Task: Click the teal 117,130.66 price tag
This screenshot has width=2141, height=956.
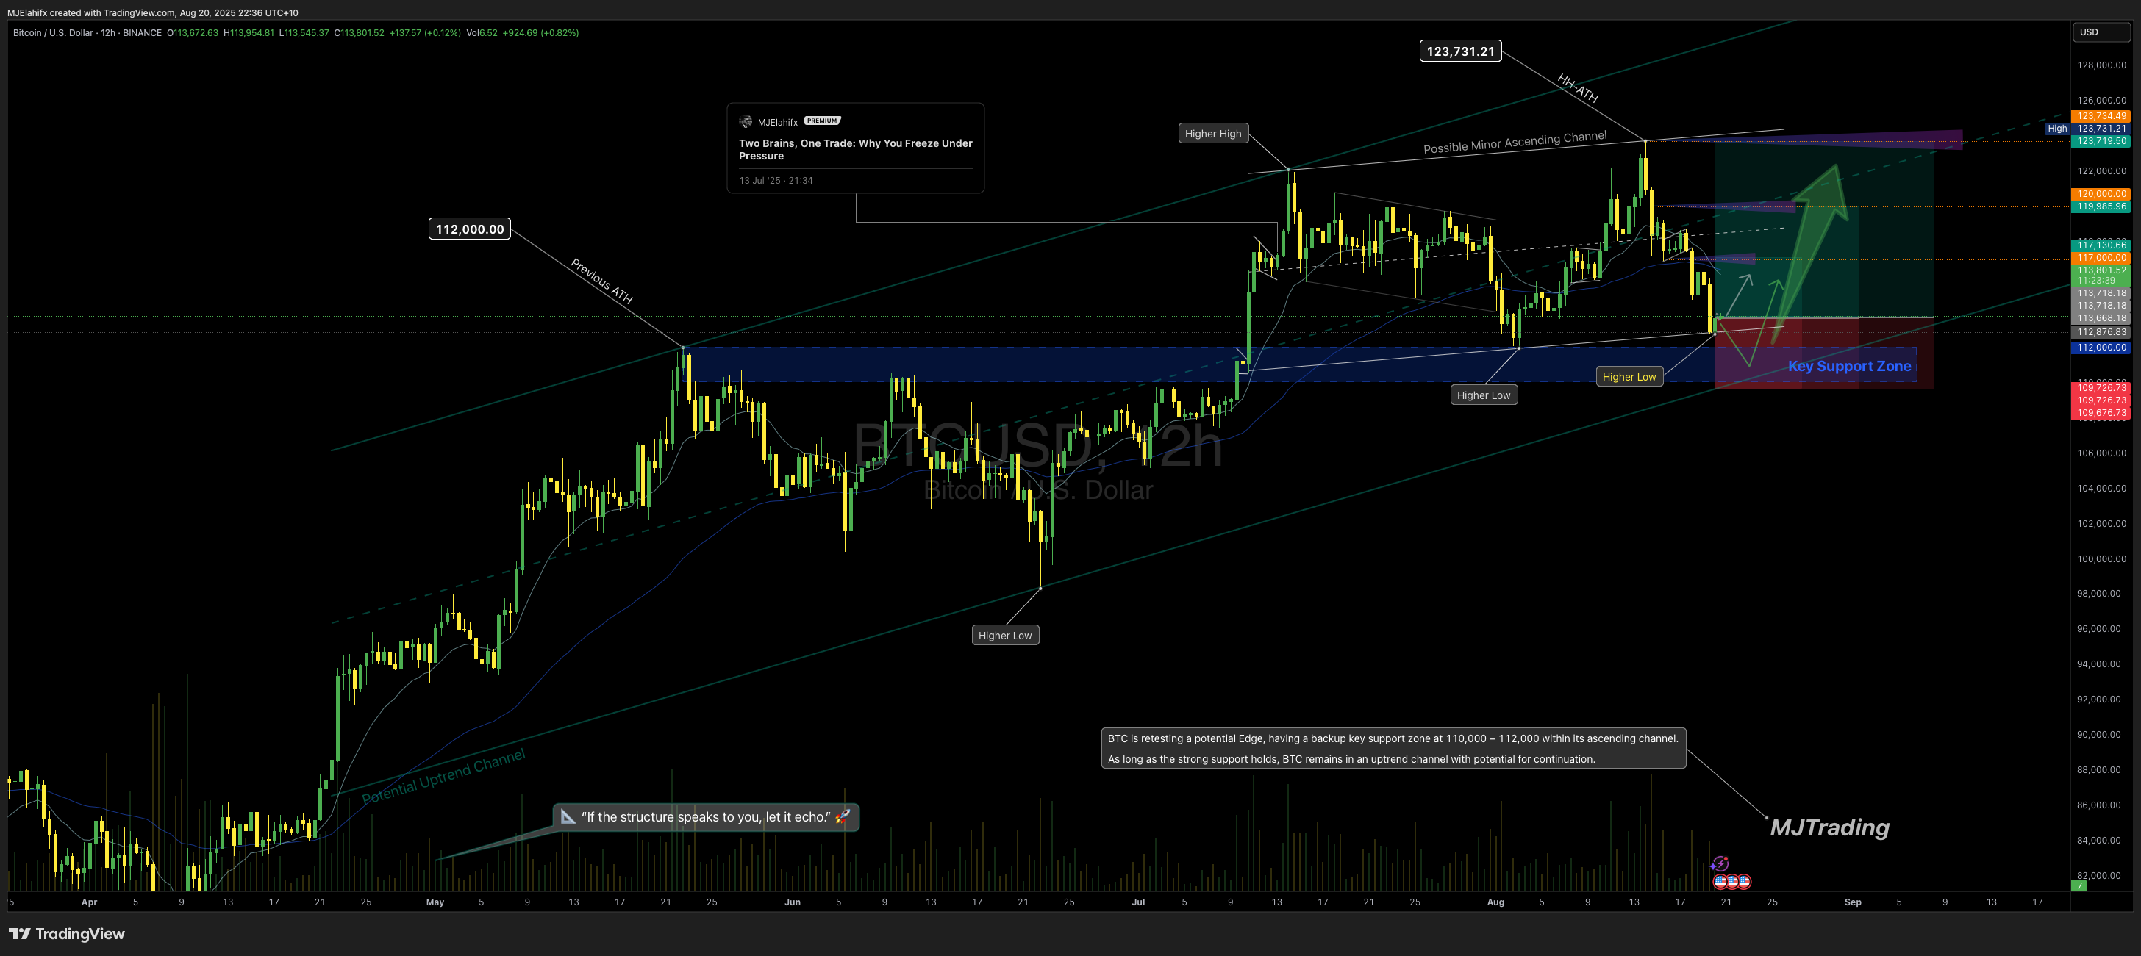Action: [2101, 245]
